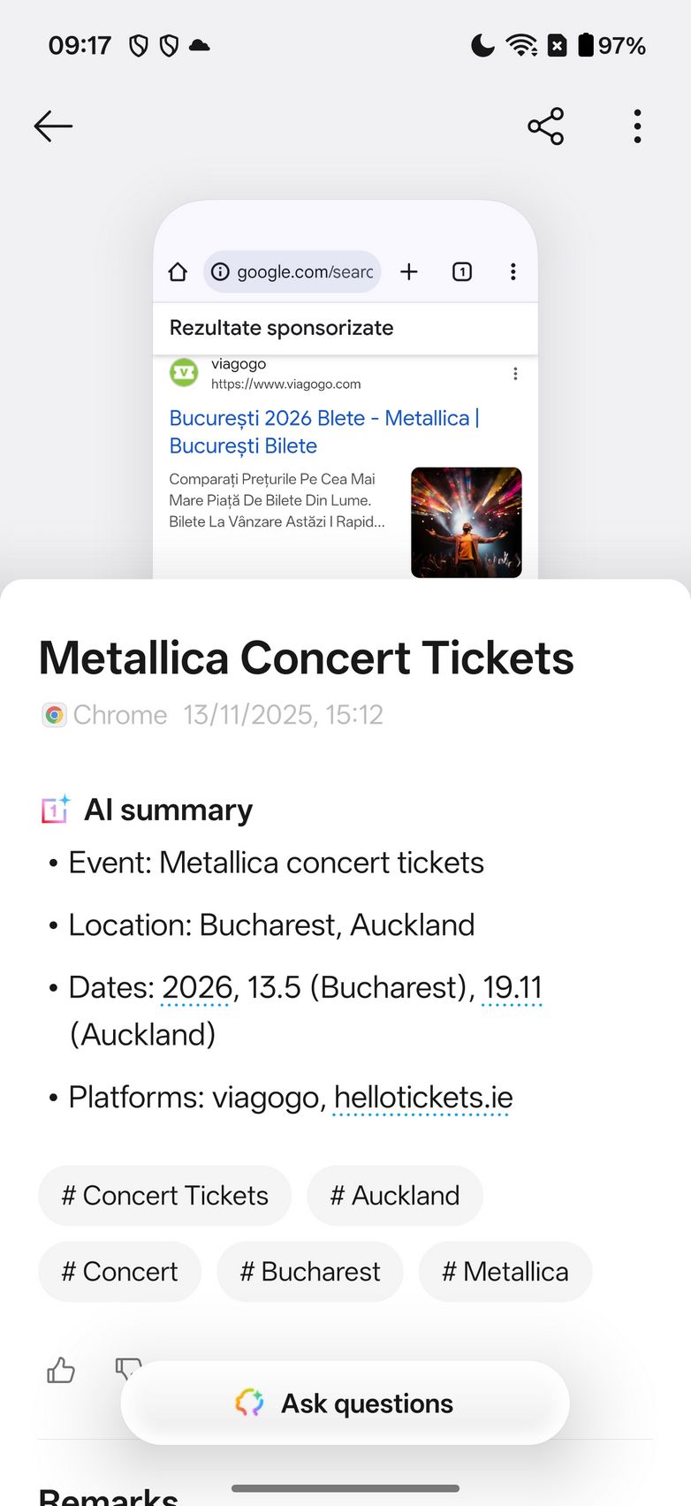Tap the underlined 2026 date
The image size is (691, 1506).
click(x=196, y=987)
